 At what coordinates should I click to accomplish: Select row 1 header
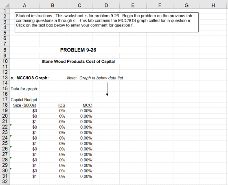(5, 11)
